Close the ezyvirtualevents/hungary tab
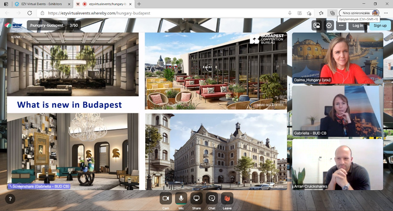 pos(131,4)
